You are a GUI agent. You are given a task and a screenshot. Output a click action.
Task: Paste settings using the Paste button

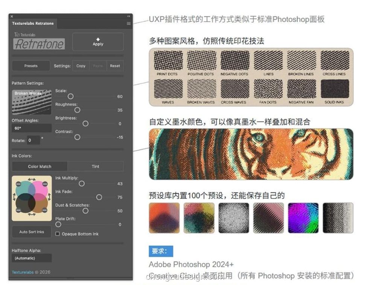tap(98, 66)
